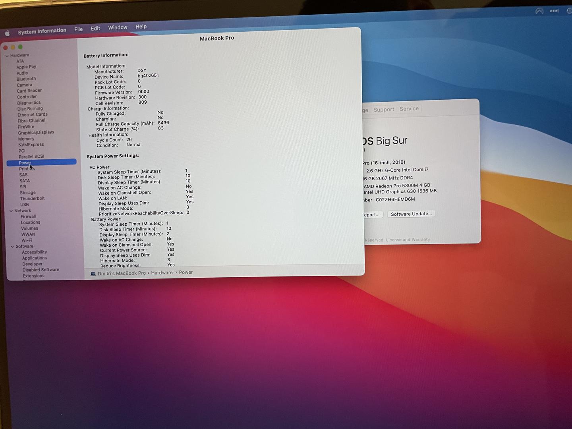Select SPI in the sidebar
Viewport: 572px width, 429px height.
(23, 187)
